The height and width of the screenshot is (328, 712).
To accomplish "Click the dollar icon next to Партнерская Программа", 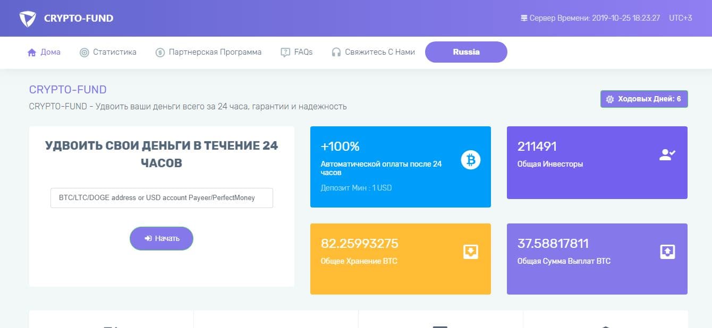I will 159,52.
